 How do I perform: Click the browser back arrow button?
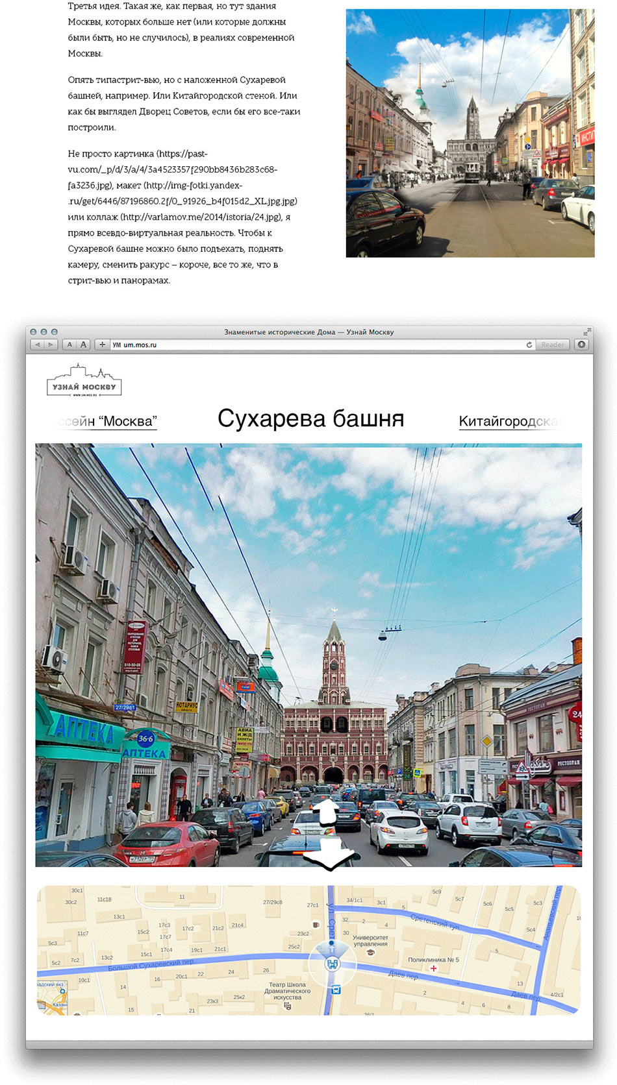38,345
